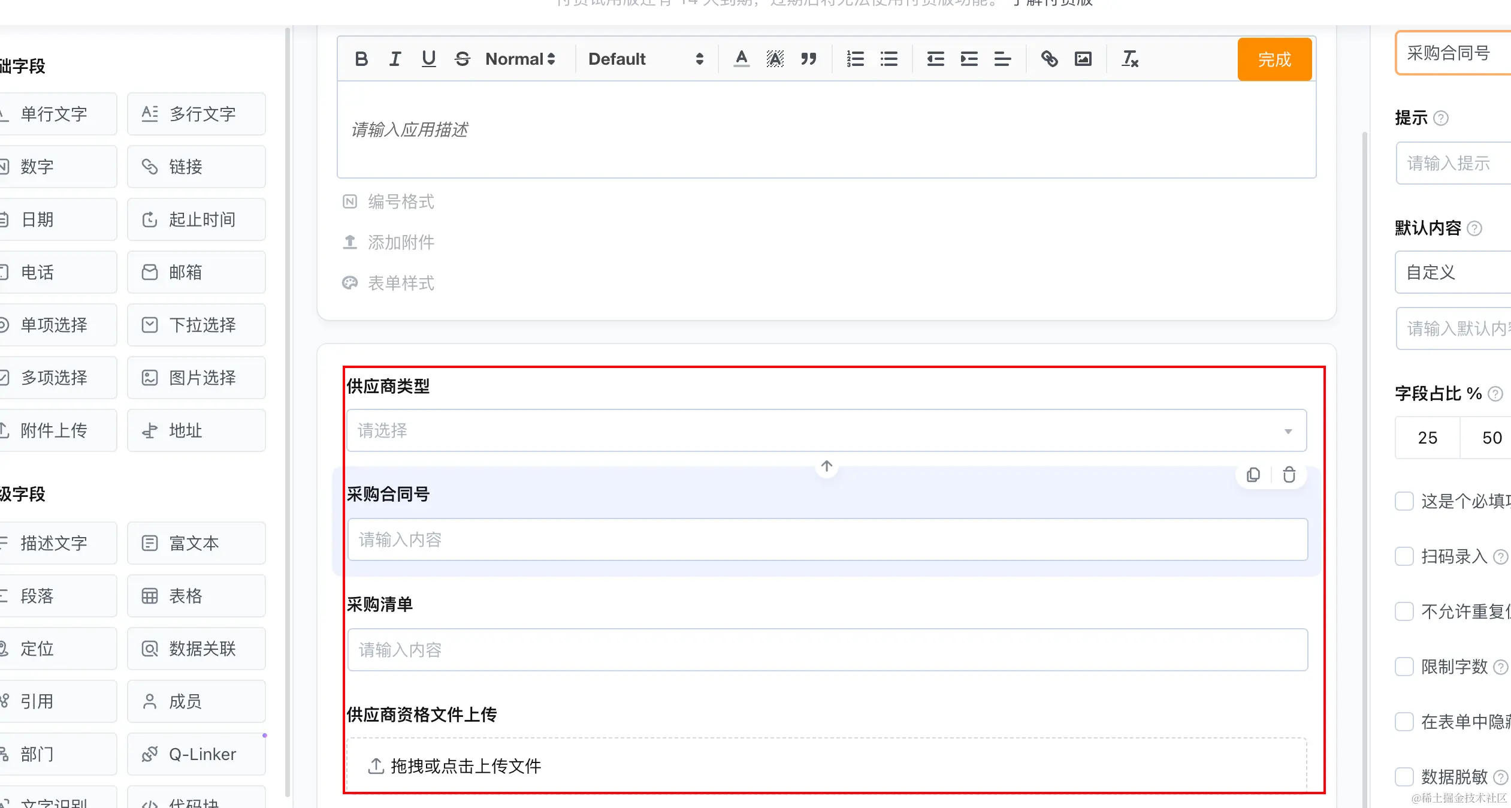Apply ordered list formatting
1511x808 pixels.
855,59
